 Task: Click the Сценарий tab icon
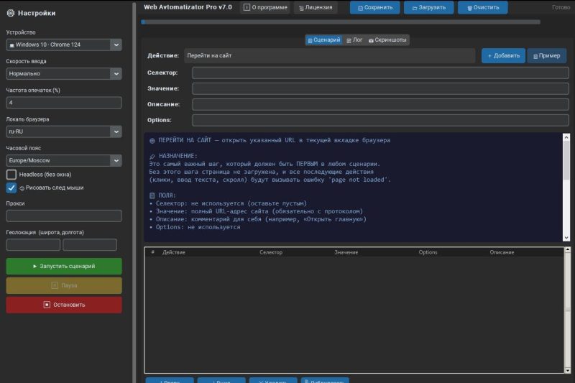tap(310, 40)
